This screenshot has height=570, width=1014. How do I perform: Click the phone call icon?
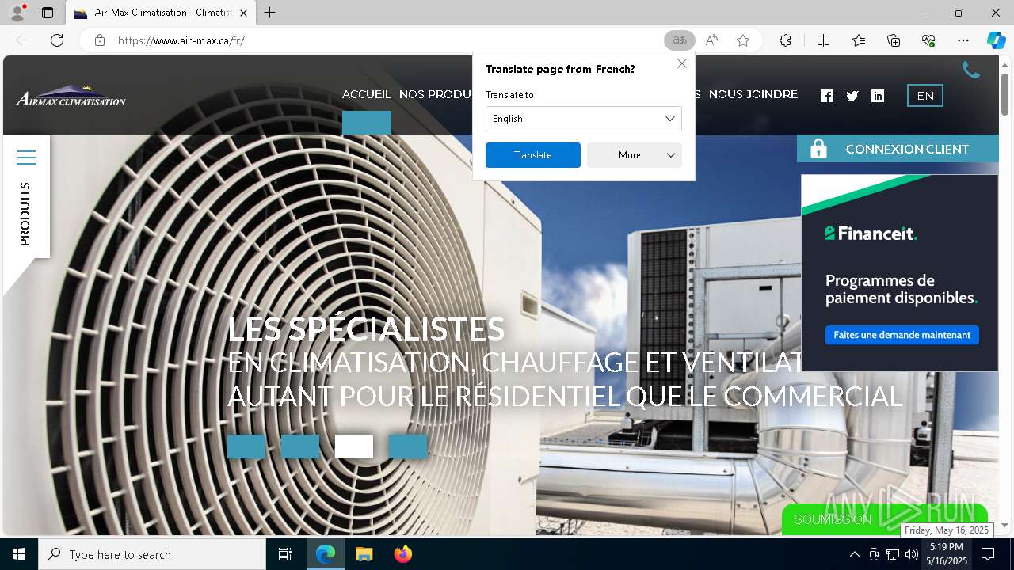(x=970, y=70)
